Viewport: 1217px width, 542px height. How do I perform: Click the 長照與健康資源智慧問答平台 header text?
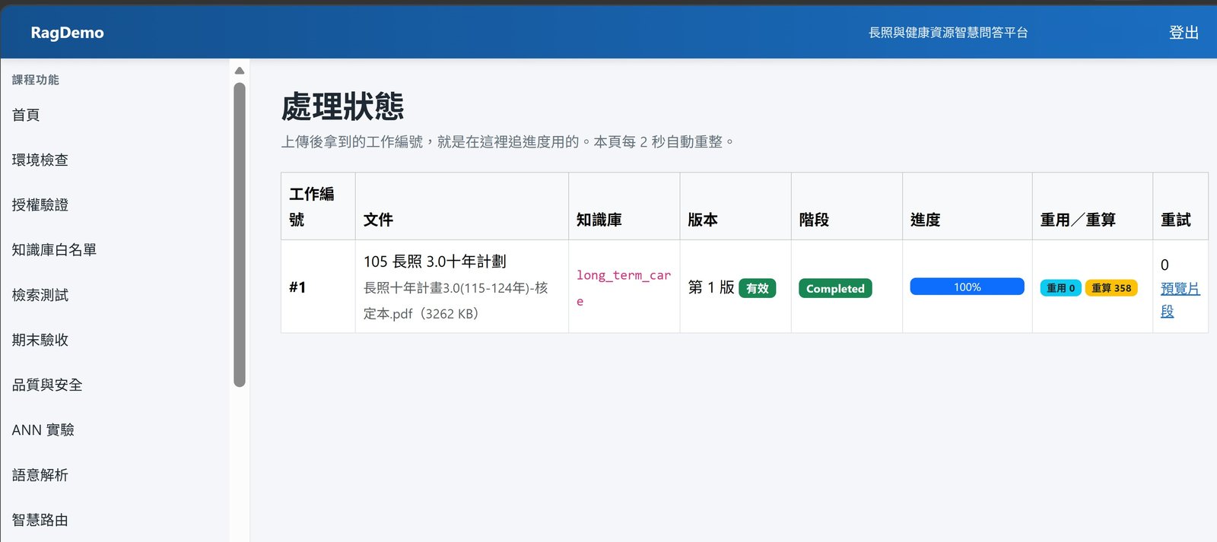(948, 33)
